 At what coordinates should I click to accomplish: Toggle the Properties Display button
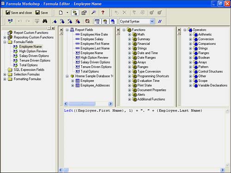point(84,12)
